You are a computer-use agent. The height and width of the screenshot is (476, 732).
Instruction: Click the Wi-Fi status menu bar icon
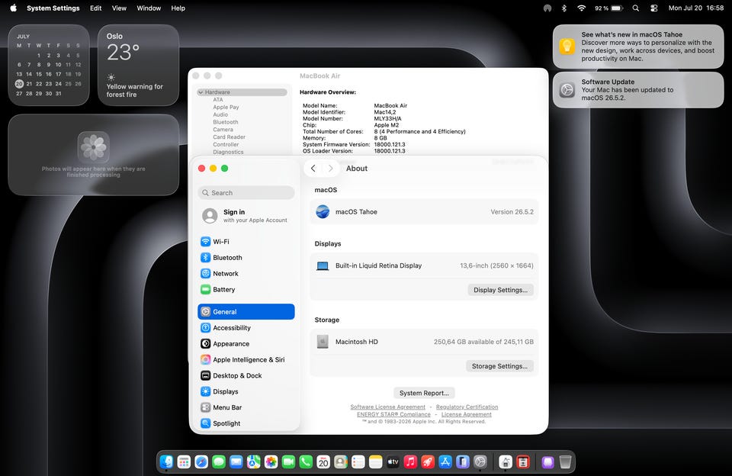point(581,8)
